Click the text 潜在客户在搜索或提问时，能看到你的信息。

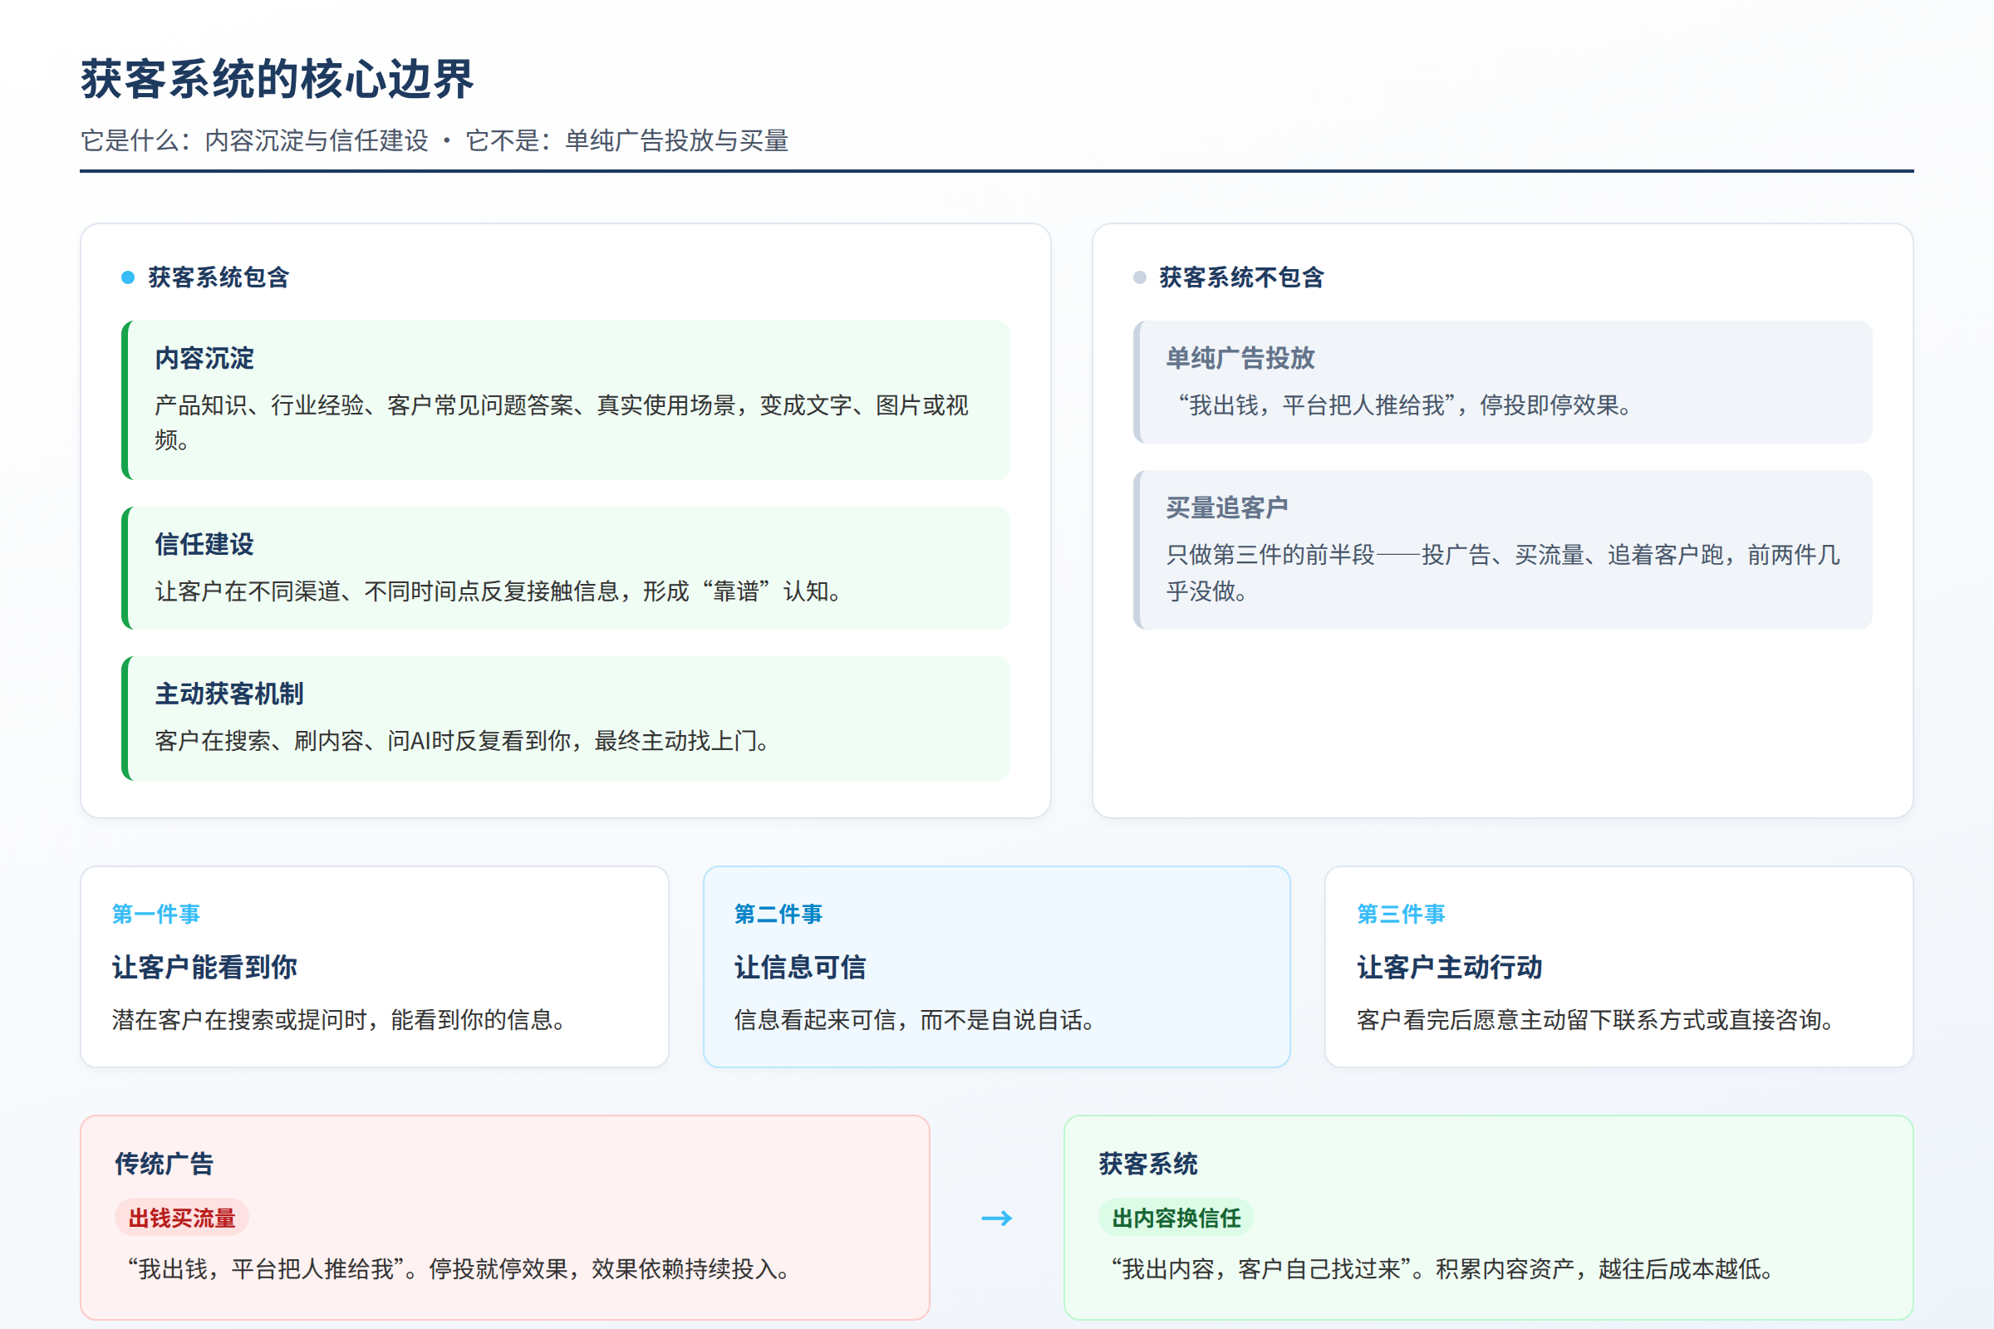pyautogui.click(x=338, y=1020)
